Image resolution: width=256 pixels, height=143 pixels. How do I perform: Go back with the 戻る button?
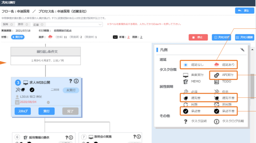click(x=244, y=11)
